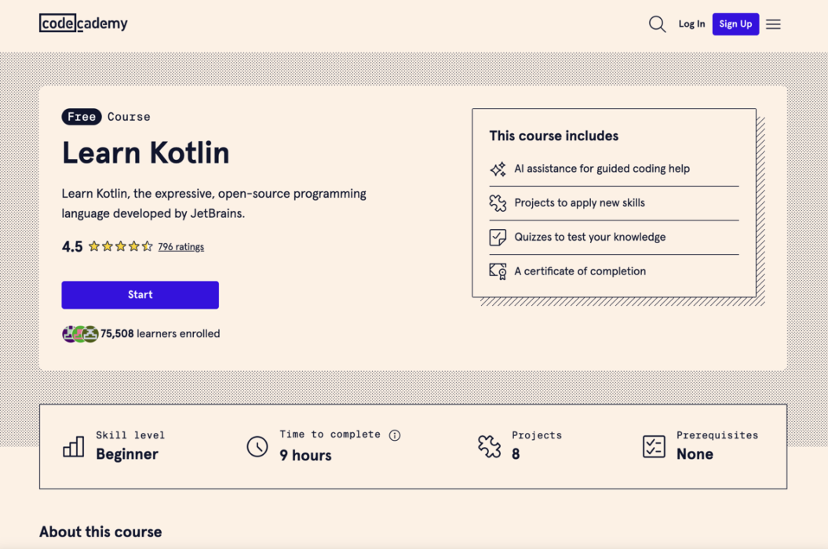Viewport: 828px width, 549px height.
Task: Open the Time to complete info icon
Action: point(395,435)
